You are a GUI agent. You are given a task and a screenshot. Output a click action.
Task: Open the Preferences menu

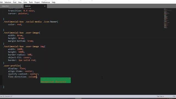tap(46, 2)
